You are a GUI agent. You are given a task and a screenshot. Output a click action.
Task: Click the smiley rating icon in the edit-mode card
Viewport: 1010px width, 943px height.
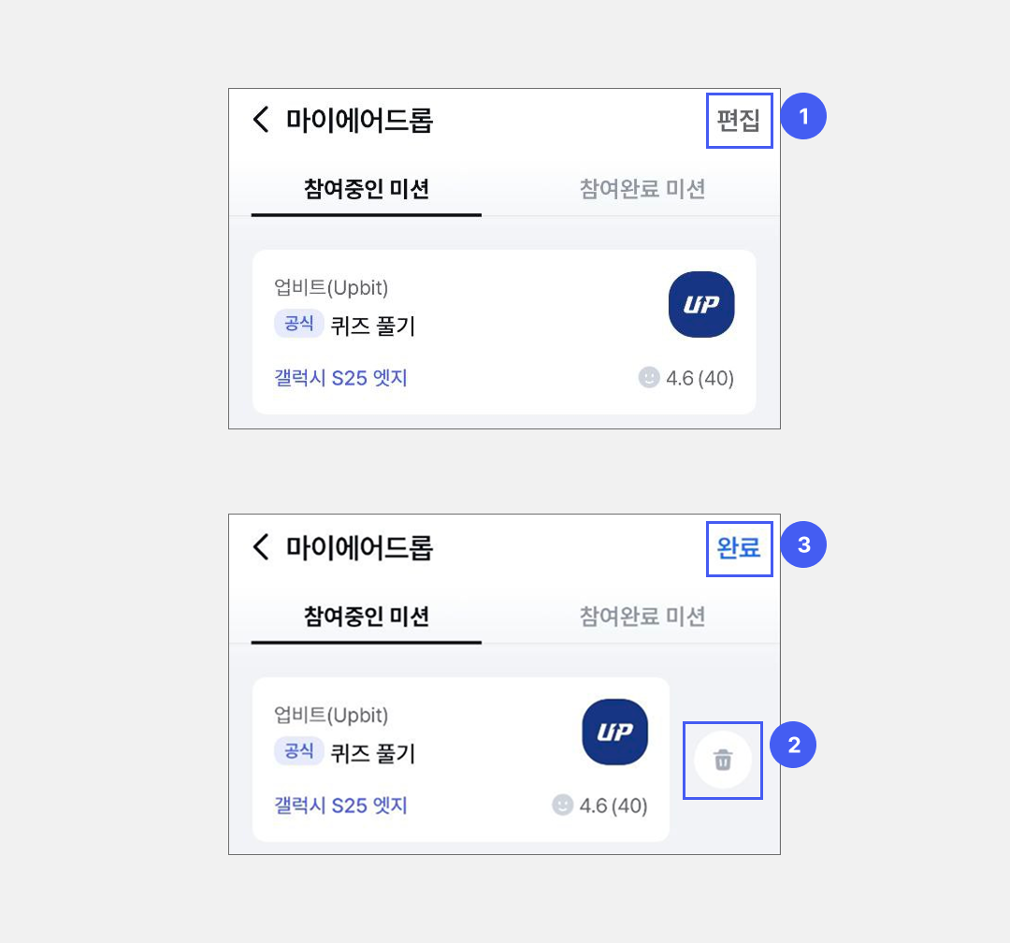(x=563, y=805)
